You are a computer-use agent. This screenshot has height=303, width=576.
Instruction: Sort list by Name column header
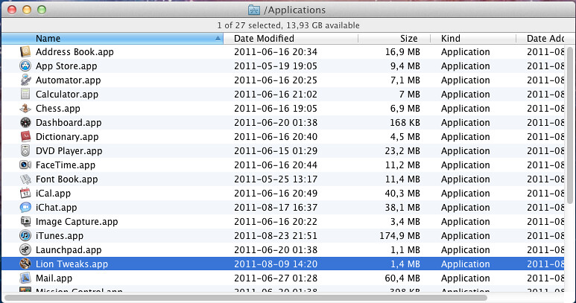[x=113, y=38]
